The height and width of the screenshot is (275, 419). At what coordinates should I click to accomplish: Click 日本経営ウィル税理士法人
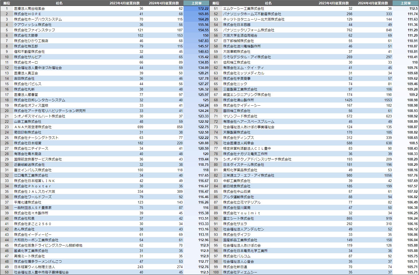point(35,267)
